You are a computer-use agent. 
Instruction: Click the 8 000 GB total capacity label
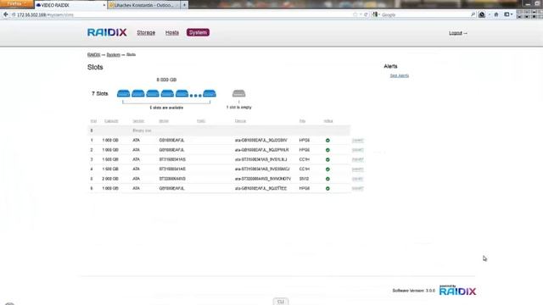point(166,80)
